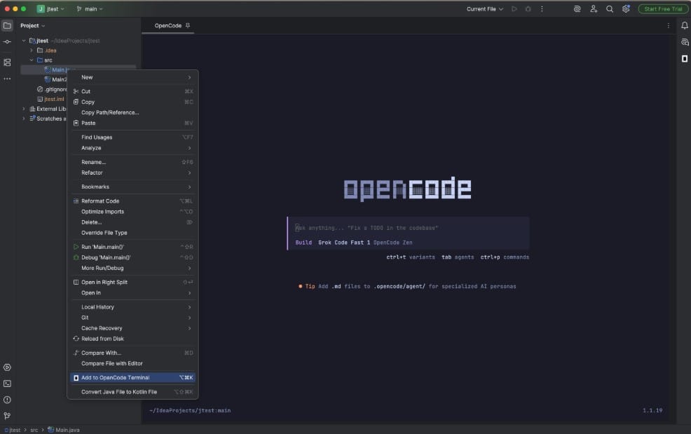Open the Services tool window icon
691x434 pixels.
click(7, 367)
